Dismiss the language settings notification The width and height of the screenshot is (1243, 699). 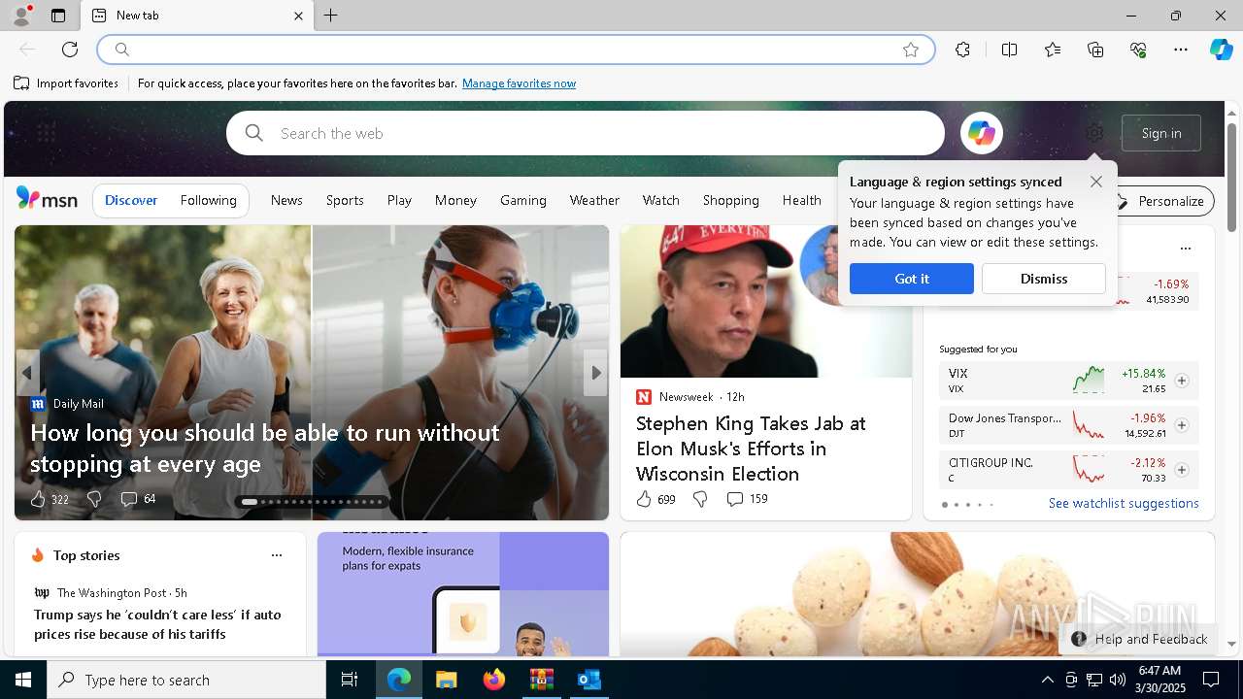(1044, 279)
